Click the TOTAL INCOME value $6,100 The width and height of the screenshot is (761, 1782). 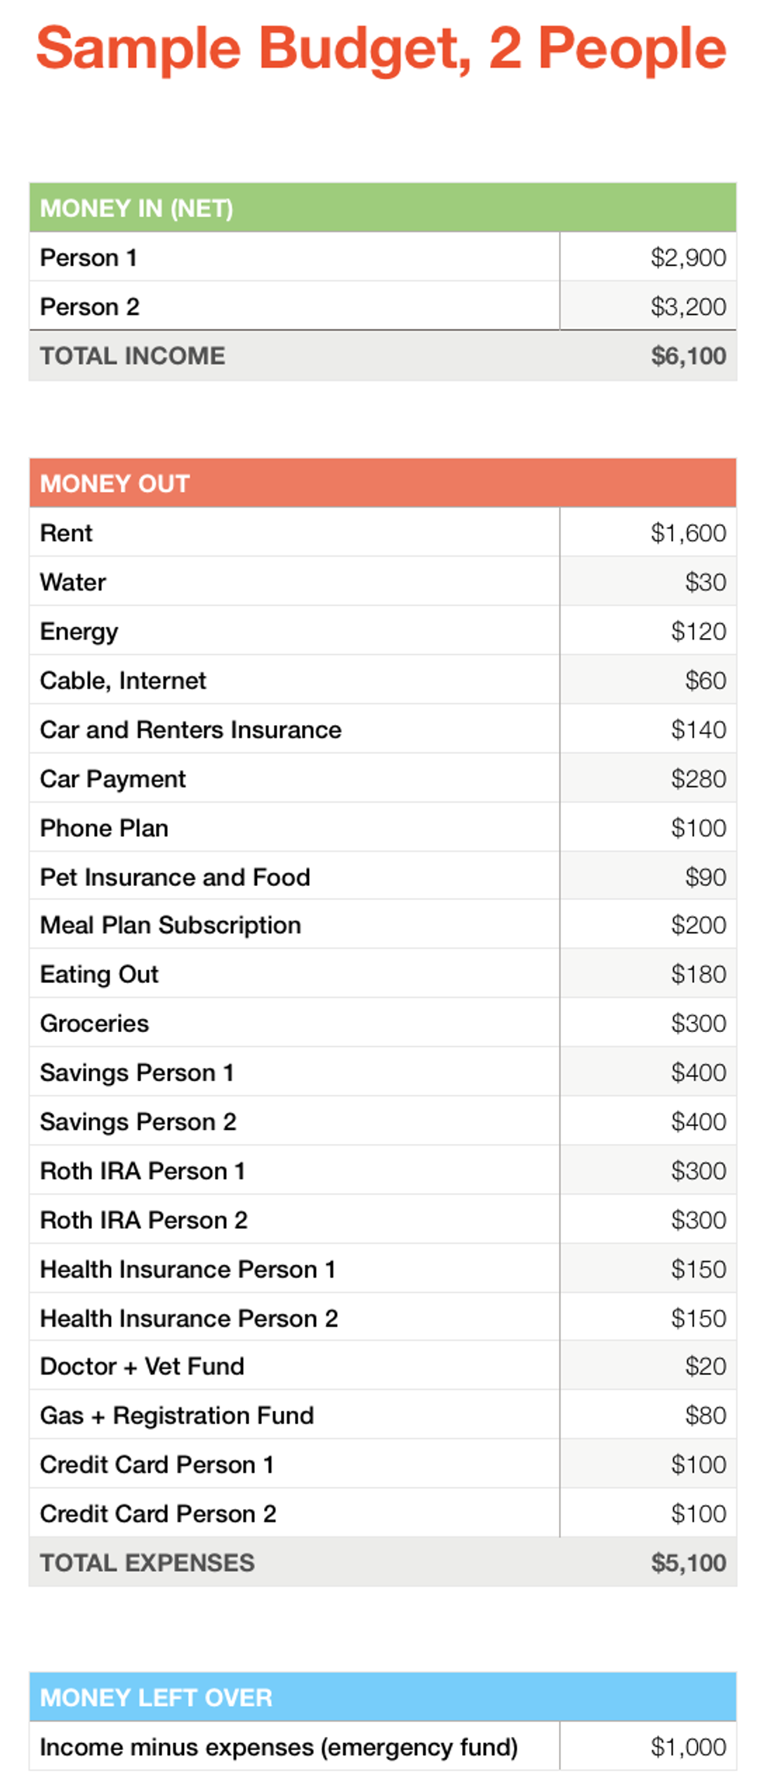[688, 356]
